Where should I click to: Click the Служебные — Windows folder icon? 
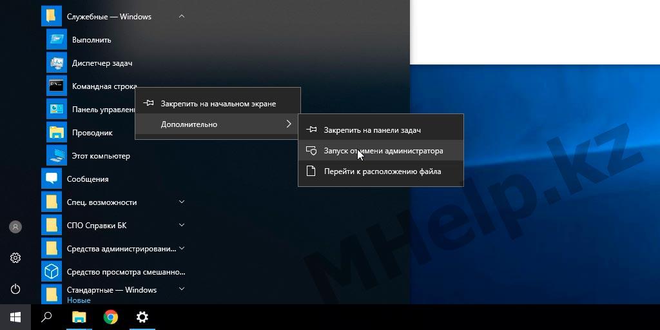point(52,16)
